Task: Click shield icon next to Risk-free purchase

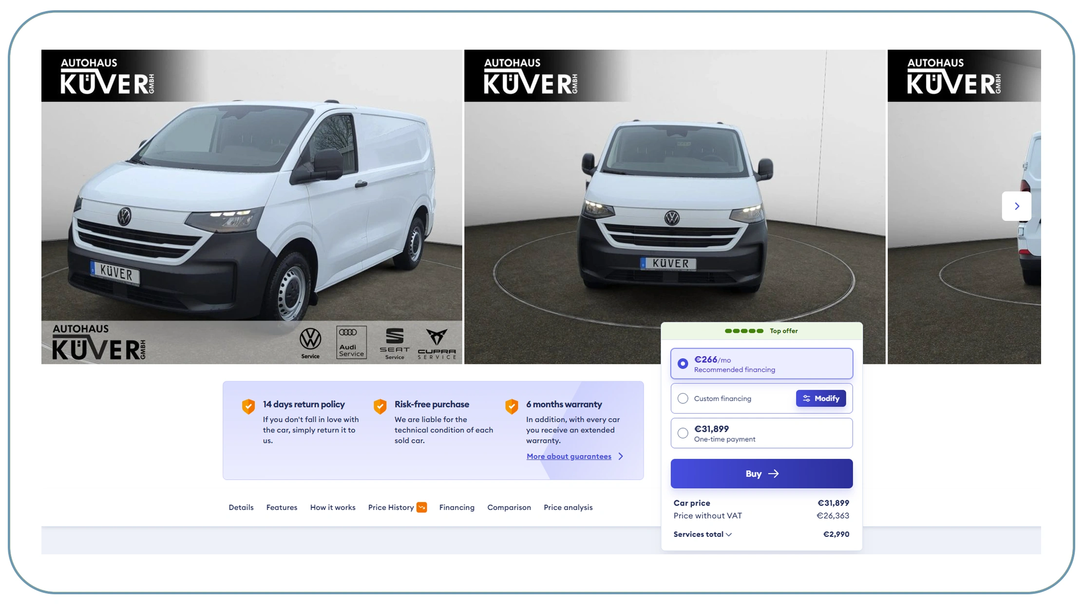Action: (x=380, y=406)
